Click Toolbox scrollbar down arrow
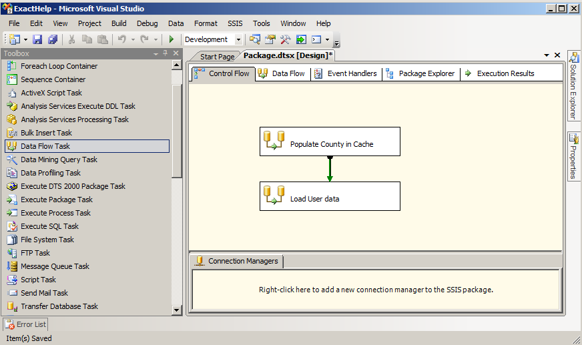Screen dimensions: 582x345 (177, 310)
